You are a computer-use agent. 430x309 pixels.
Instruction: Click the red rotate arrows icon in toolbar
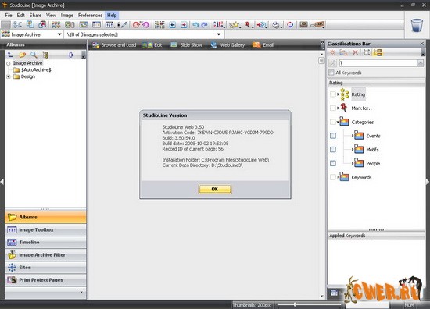(x=141, y=25)
